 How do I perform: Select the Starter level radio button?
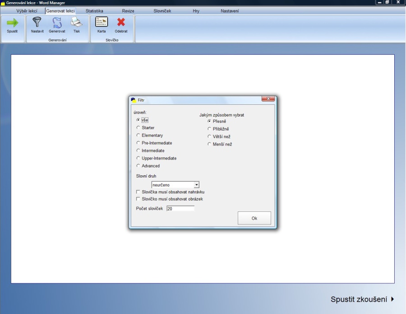pos(138,128)
